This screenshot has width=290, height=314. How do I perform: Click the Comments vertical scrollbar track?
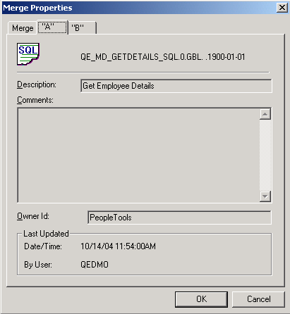coord(265,155)
